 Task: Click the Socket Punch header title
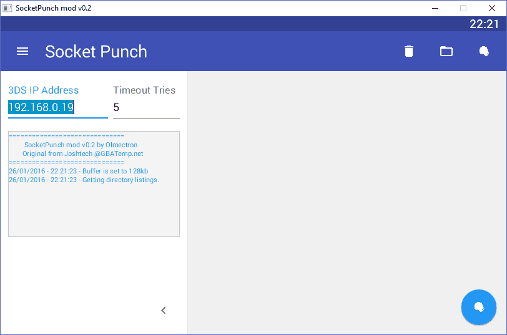click(96, 52)
